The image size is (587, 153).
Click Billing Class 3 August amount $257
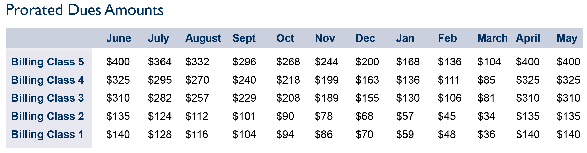tap(197, 98)
